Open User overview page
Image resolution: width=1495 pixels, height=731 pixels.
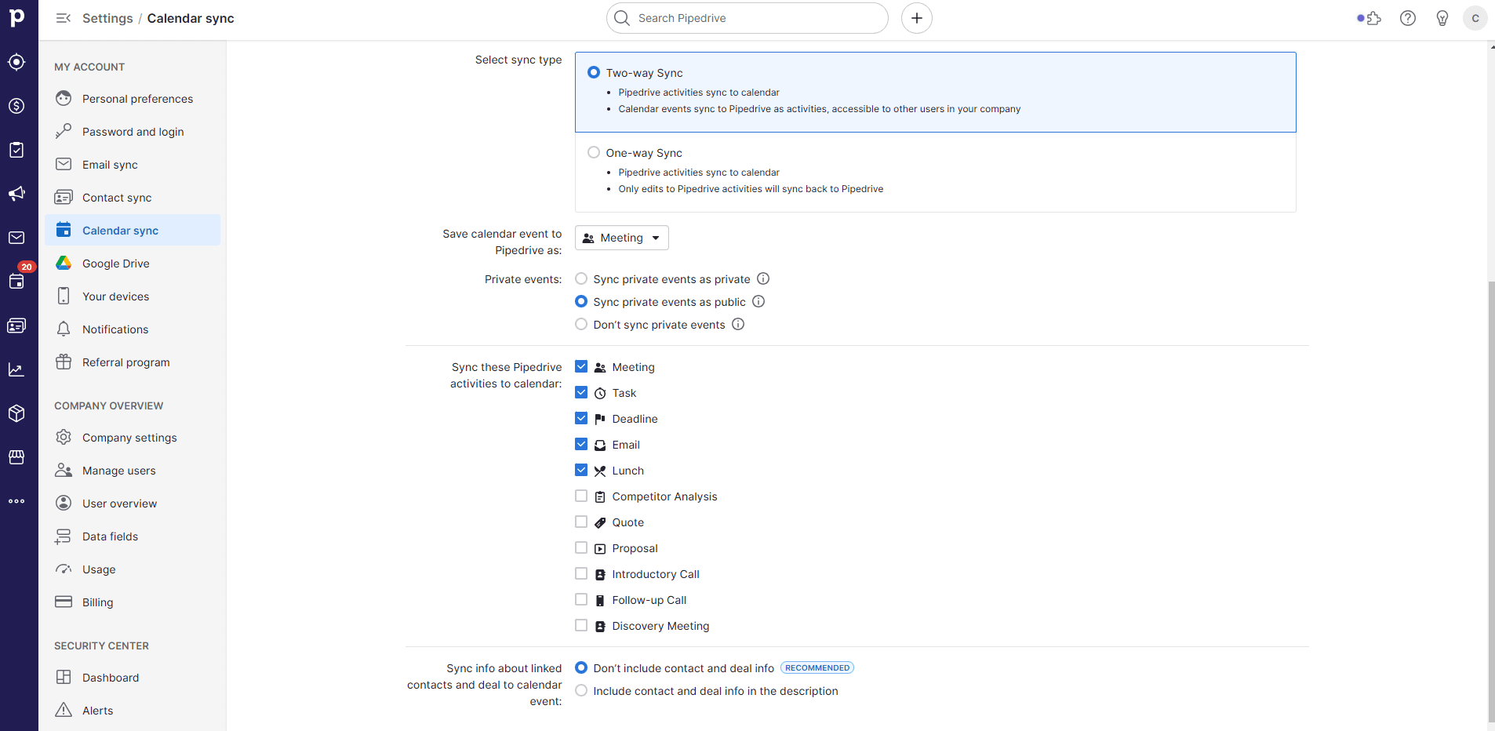tap(133, 504)
